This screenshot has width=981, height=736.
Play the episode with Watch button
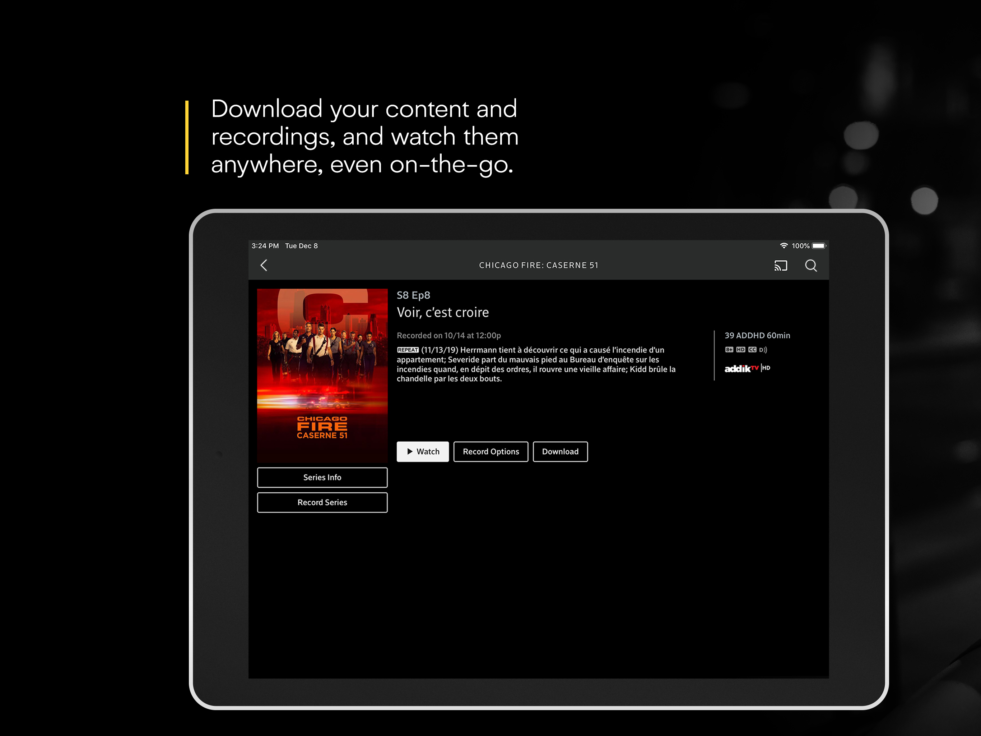click(423, 451)
